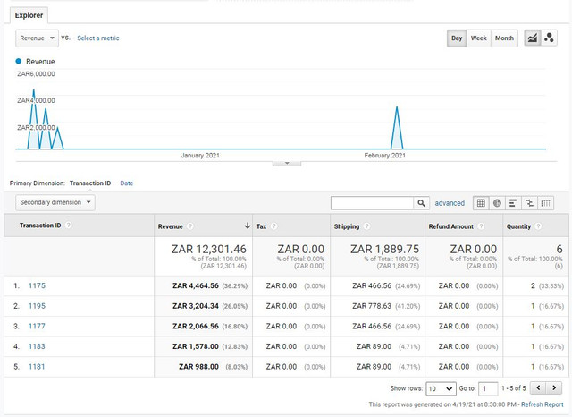Open the Secondary dimension dropdown
The height and width of the screenshot is (417, 572).
click(55, 202)
